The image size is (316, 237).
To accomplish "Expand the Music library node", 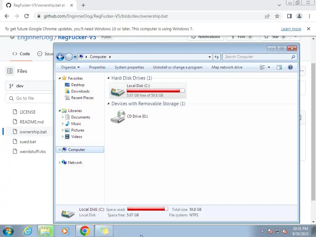I will (63, 123).
